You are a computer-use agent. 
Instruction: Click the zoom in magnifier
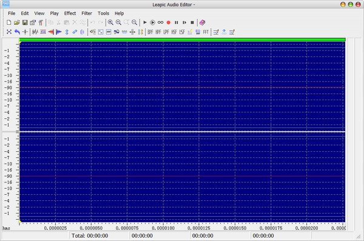110,22
